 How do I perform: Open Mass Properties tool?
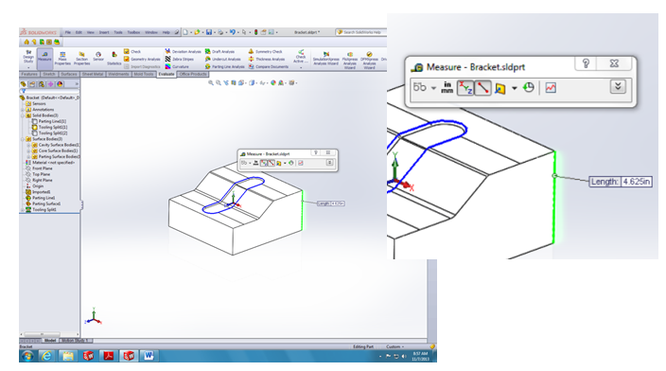point(62,59)
